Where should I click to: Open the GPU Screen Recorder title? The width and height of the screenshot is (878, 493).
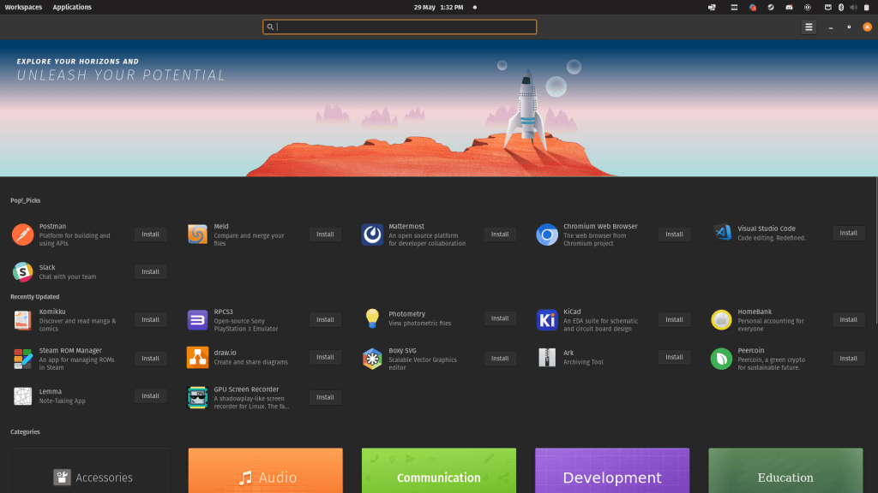pyautogui.click(x=246, y=389)
